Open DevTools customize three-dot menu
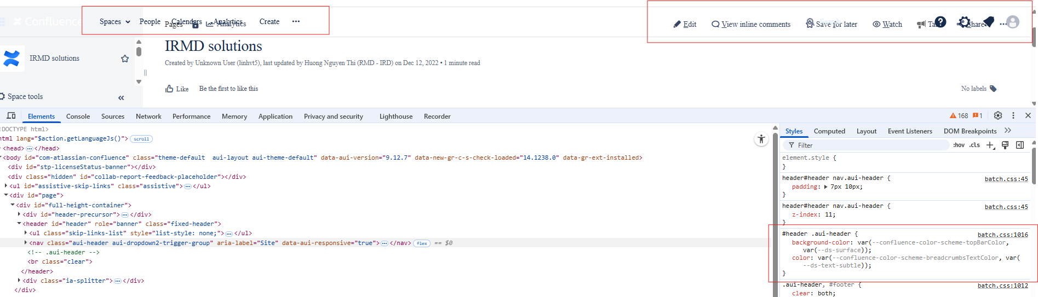Viewport: 1038px width, 297px height. coord(1013,115)
